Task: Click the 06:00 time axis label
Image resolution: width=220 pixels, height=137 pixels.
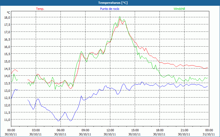Action: (x=61, y=130)
